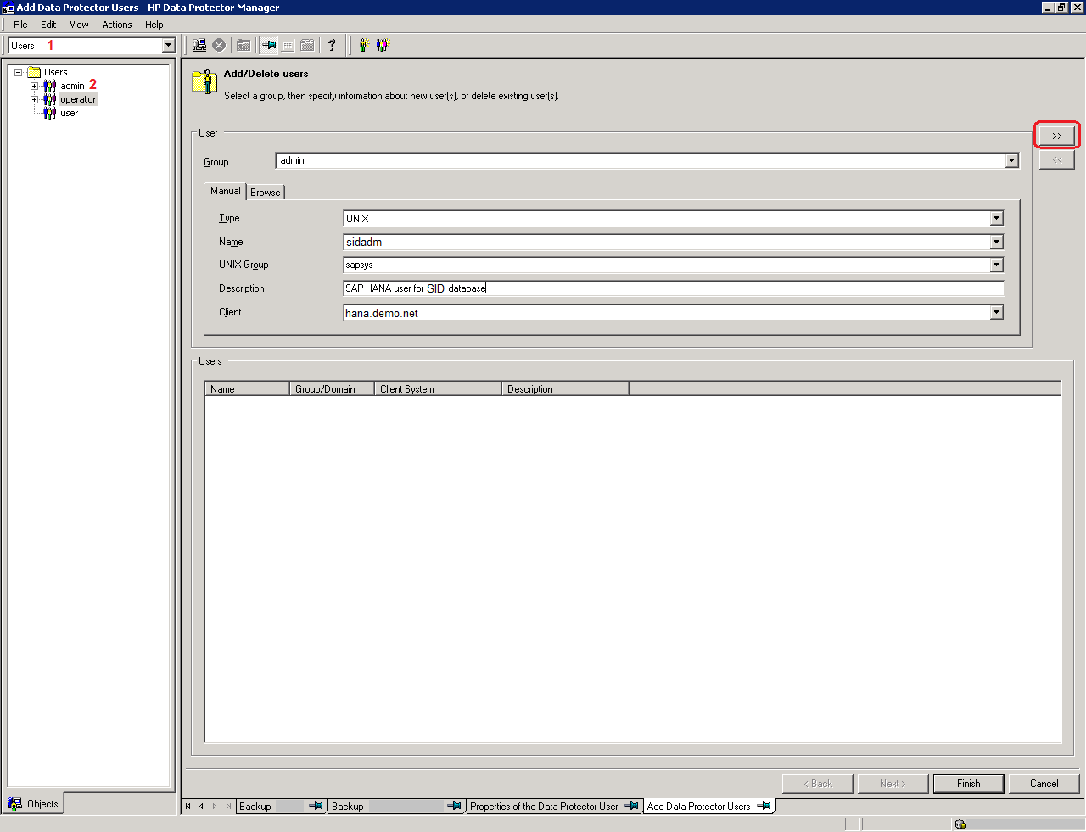The image size is (1086, 832).
Task: Click the Description column header in Users list
Action: pyautogui.click(x=565, y=388)
